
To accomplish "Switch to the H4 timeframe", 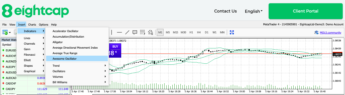I will 199,32.
